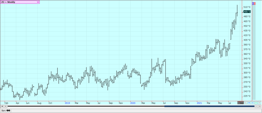
Task: Click the 420^0 price axis label
Action: [x=247, y=35]
